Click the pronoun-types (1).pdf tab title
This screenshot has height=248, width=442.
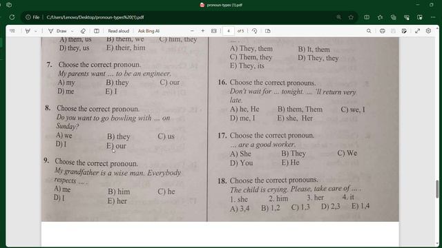click(224, 5)
